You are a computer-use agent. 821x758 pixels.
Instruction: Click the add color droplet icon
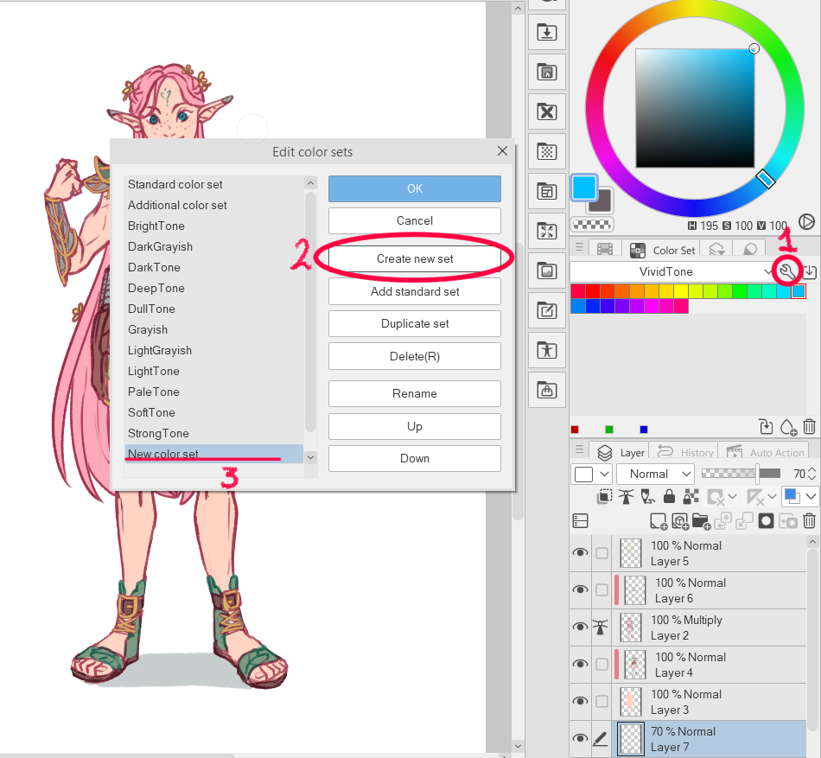[x=787, y=427]
